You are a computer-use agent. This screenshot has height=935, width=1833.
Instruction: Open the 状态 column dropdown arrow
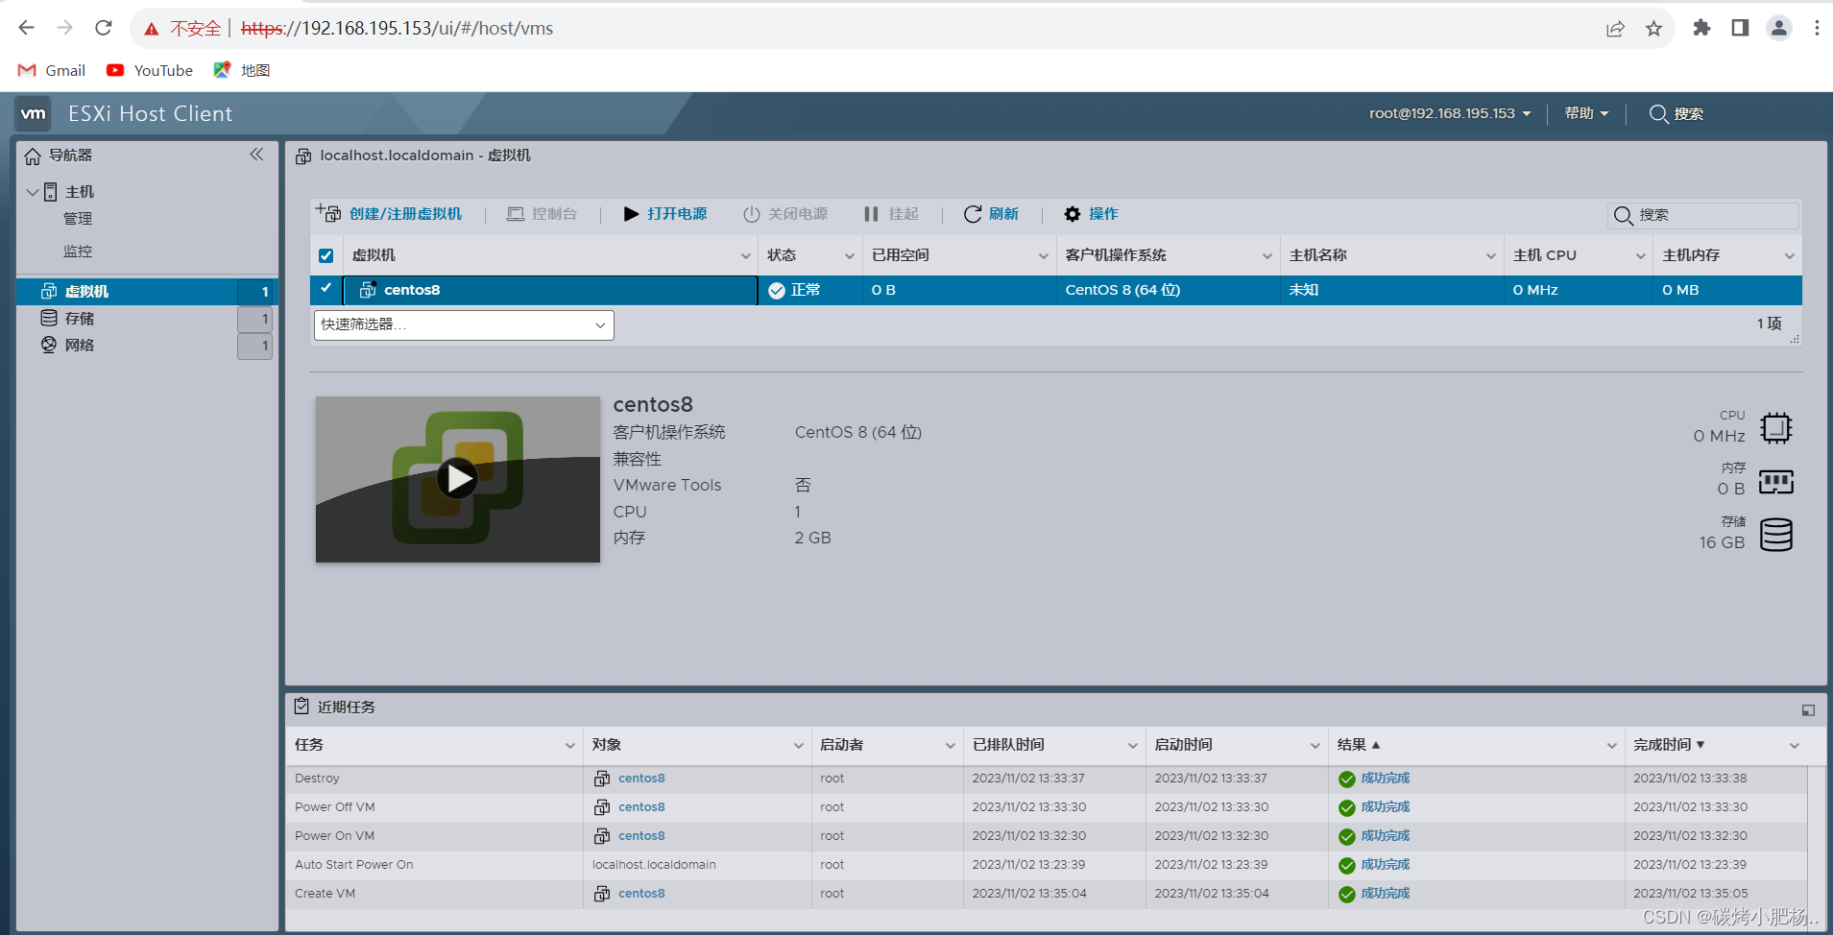[x=849, y=256]
